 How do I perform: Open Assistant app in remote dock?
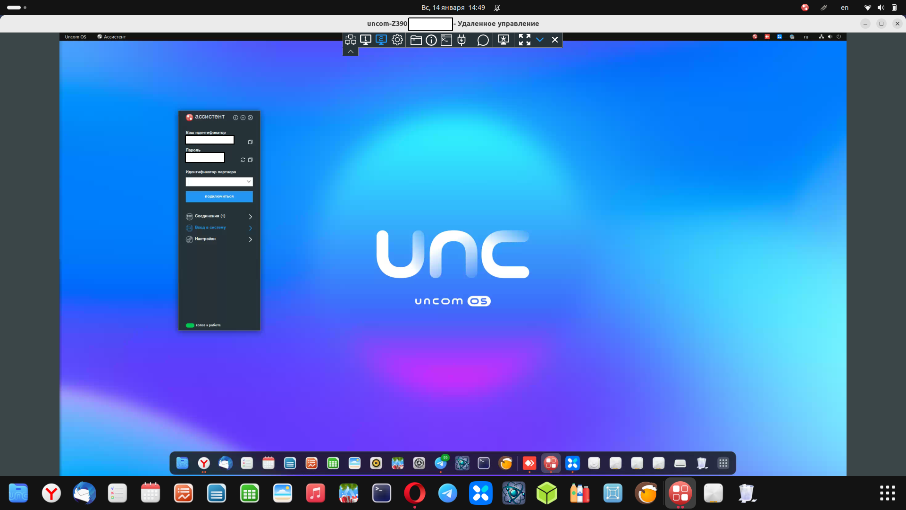(x=551, y=463)
